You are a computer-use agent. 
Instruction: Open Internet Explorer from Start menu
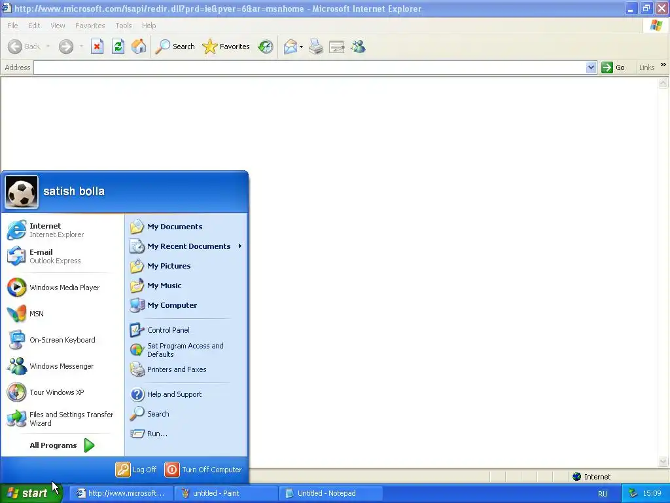click(62, 230)
